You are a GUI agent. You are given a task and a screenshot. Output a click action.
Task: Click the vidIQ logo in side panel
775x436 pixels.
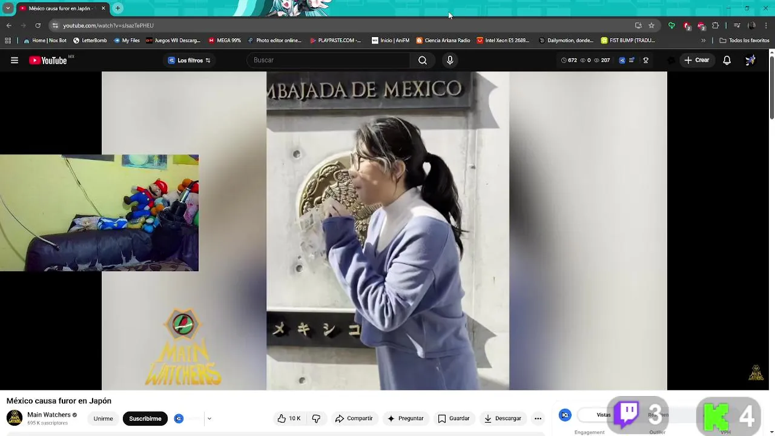(565, 415)
